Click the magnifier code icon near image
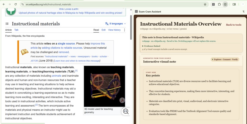Viewport: 247px width, 124px height. tap(126, 111)
